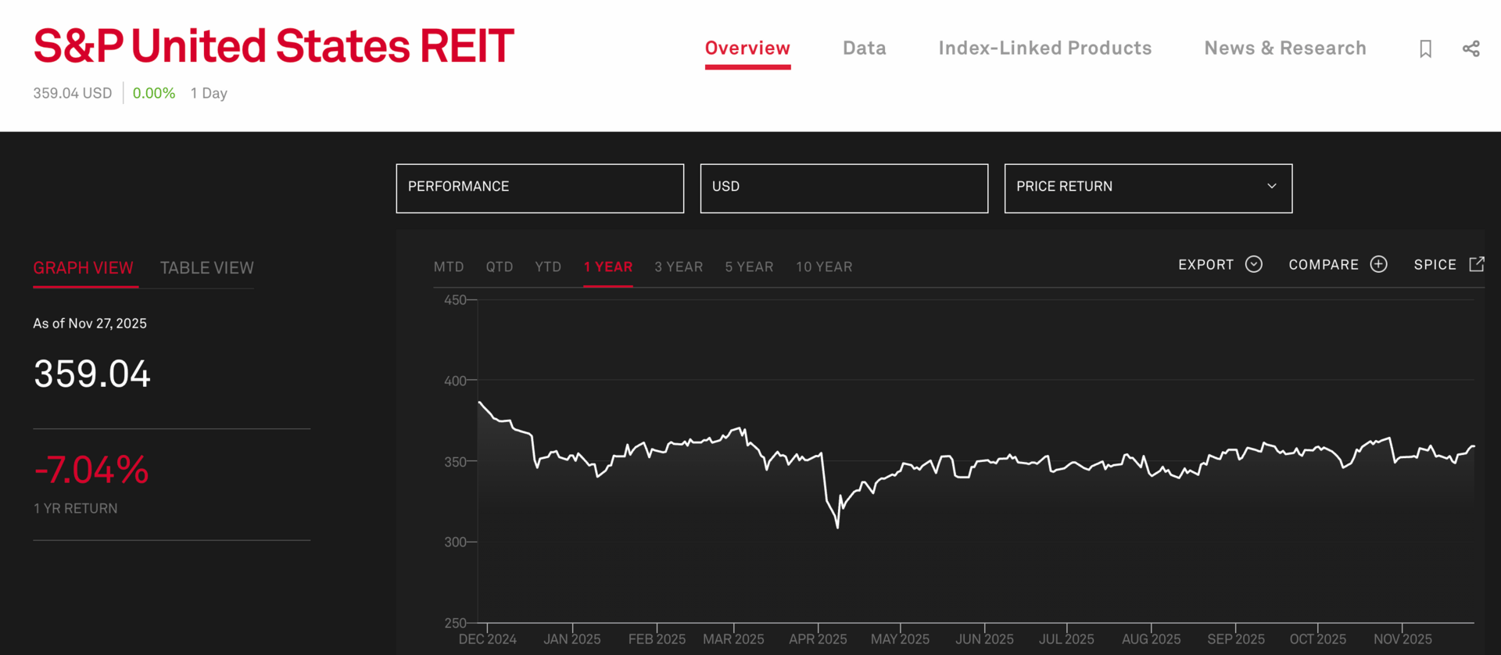
Task: Click the MAY 2025 axis label
Action: point(900,639)
